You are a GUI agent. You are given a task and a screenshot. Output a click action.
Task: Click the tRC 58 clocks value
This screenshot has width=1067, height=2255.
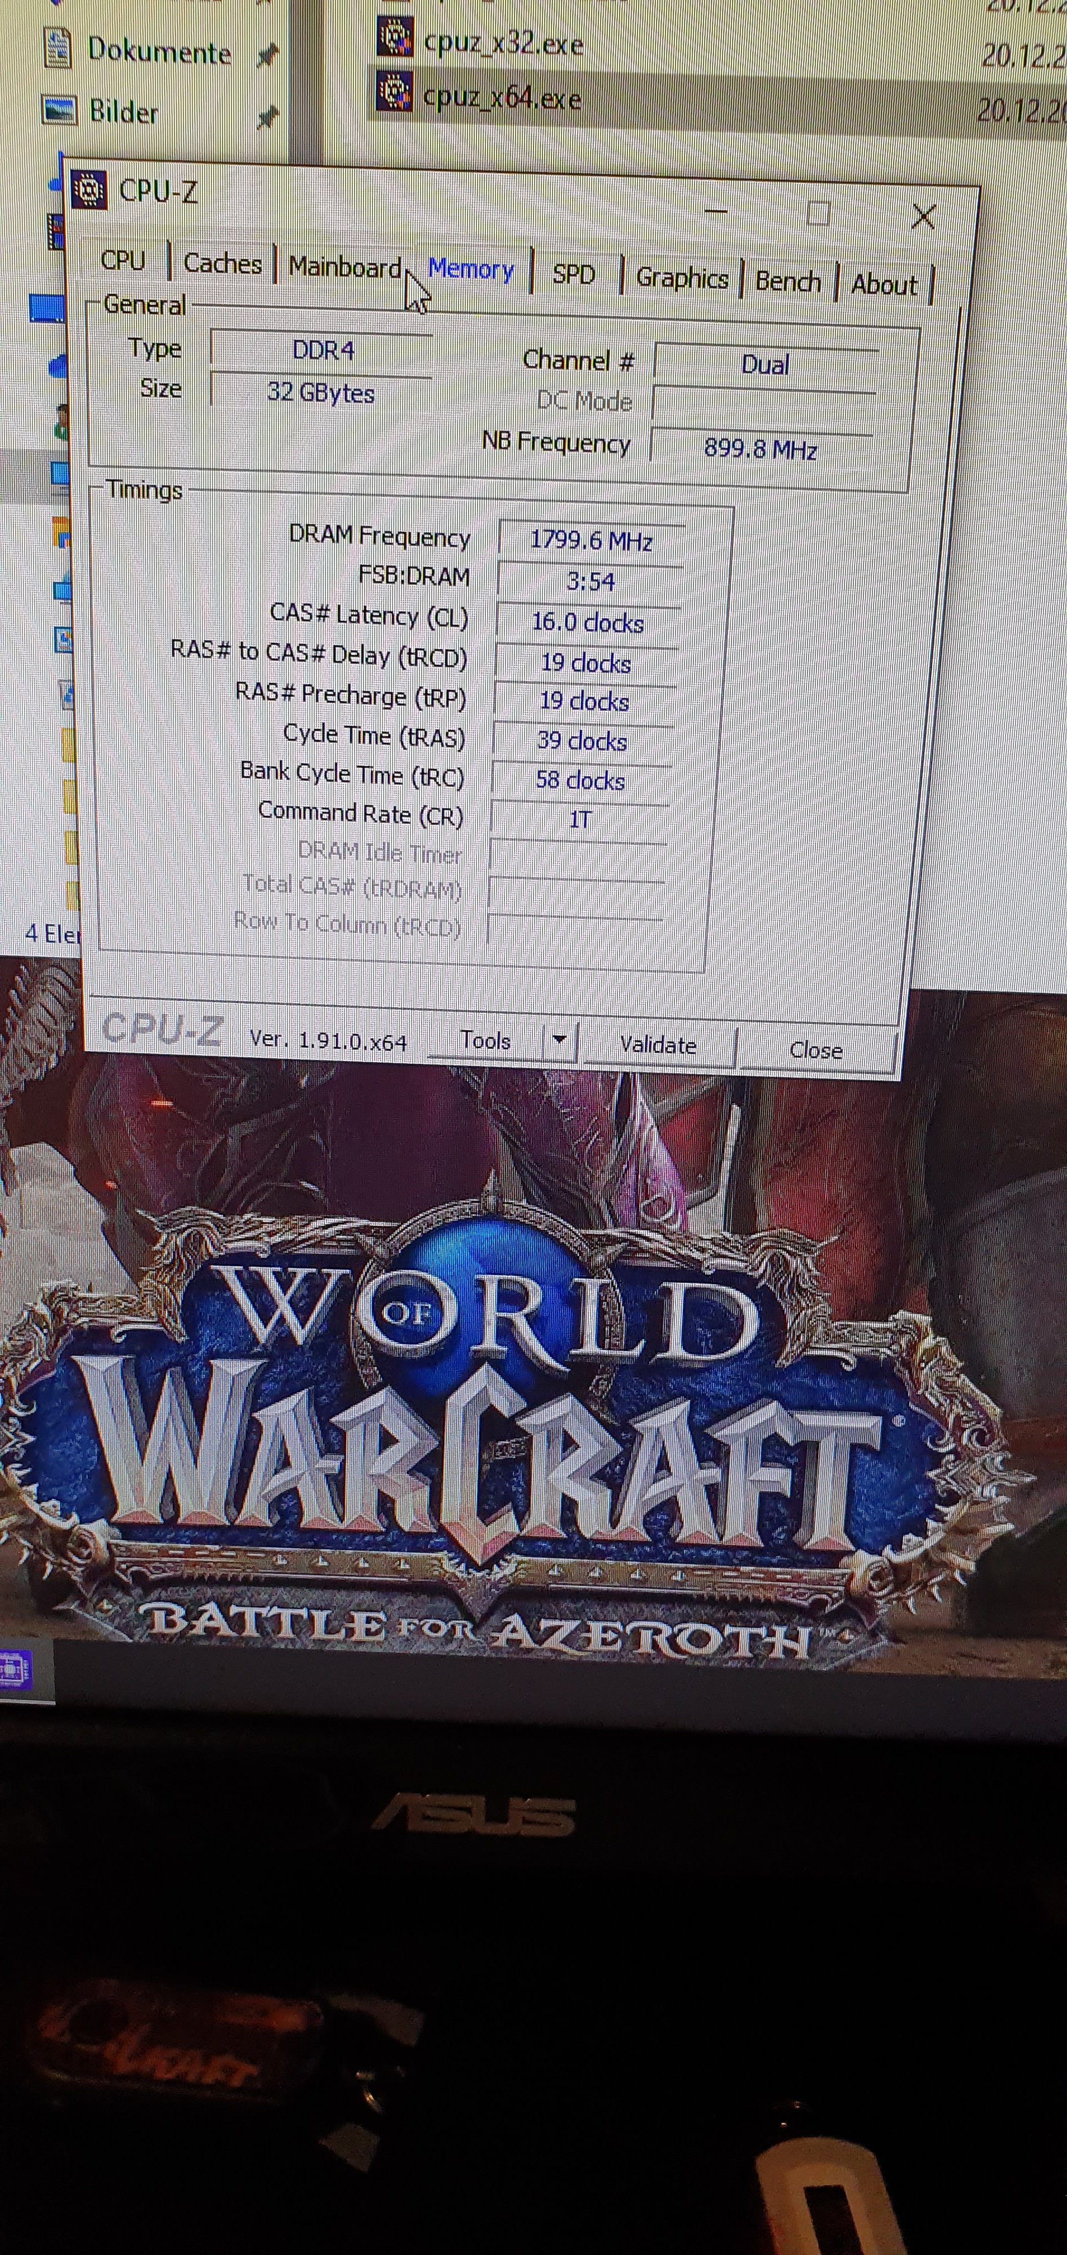[580, 780]
